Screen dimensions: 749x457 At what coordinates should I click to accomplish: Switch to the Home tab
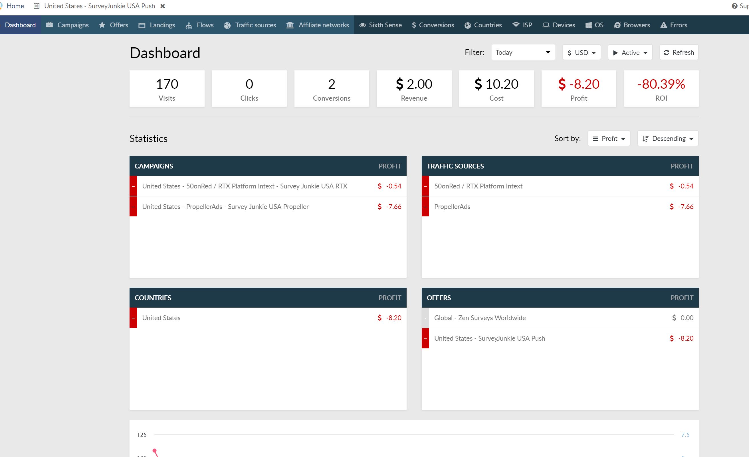tap(15, 6)
